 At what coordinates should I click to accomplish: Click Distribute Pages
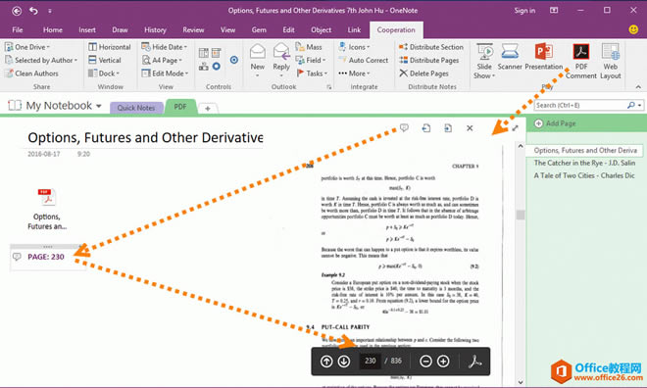429,60
